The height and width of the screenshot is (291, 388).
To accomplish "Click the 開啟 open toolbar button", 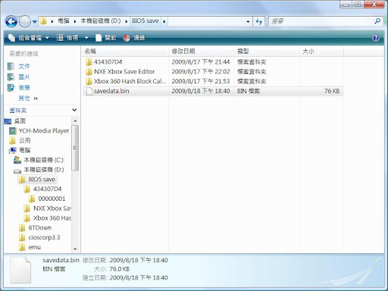I will click(106, 38).
